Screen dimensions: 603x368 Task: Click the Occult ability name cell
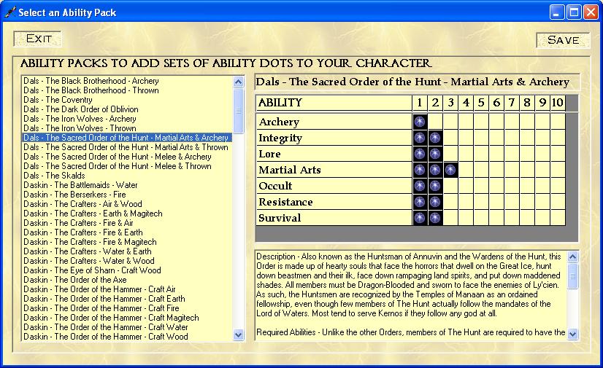(334, 186)
